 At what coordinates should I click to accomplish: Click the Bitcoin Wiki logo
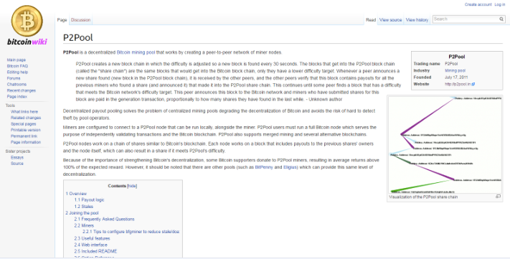tap(27, 25)
